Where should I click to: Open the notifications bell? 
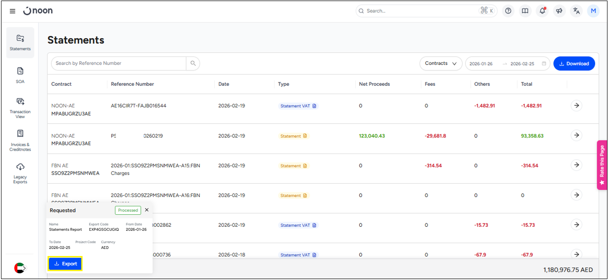point(542,11)
